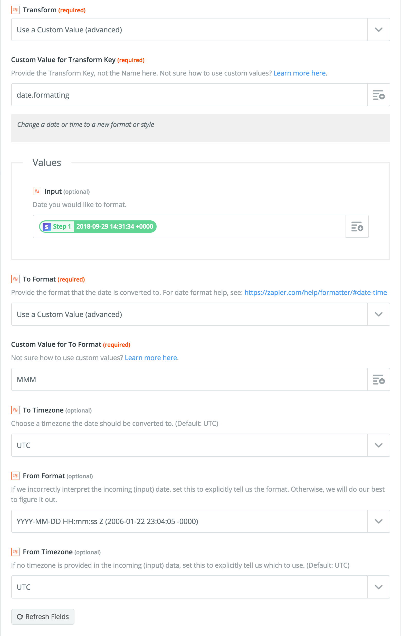Open the Transform dropdown
This screenshot has height=636, width=401.
tap(201, 30)
